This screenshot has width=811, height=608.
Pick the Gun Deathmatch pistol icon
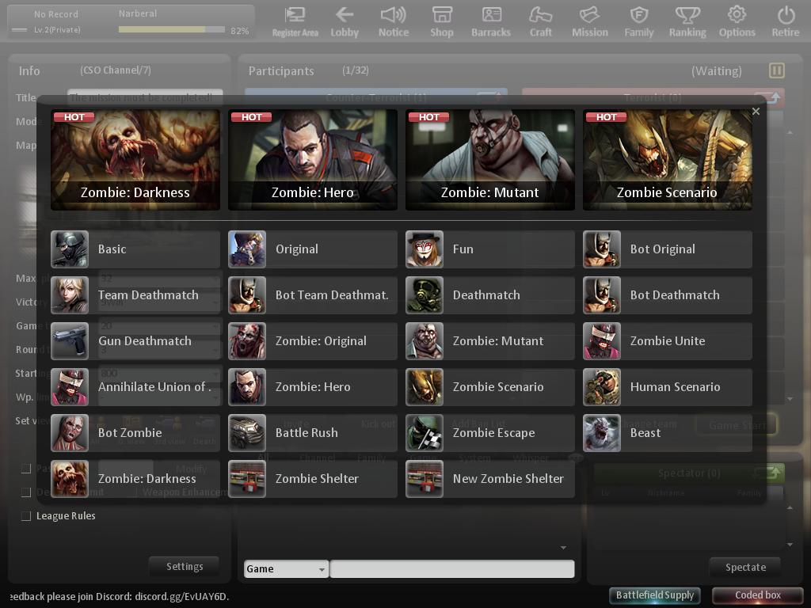click(x=70, y=341)
